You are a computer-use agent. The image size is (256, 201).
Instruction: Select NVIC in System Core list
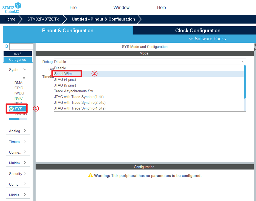[x=19, y=99]
